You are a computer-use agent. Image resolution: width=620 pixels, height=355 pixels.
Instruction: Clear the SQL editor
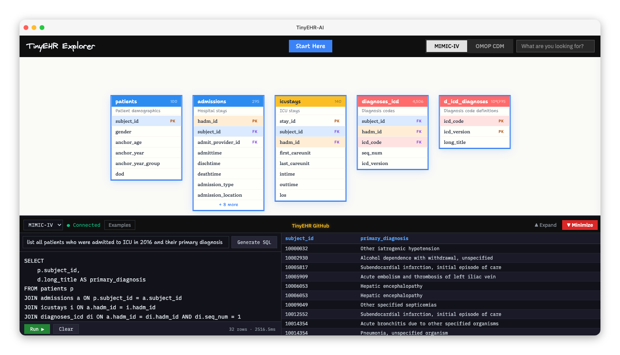click(x=66, y=329)
